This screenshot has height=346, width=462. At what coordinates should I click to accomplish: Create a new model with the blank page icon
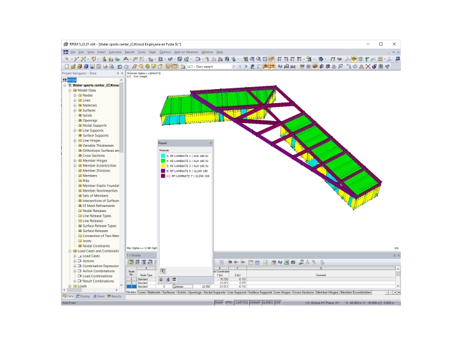[67, 67]
